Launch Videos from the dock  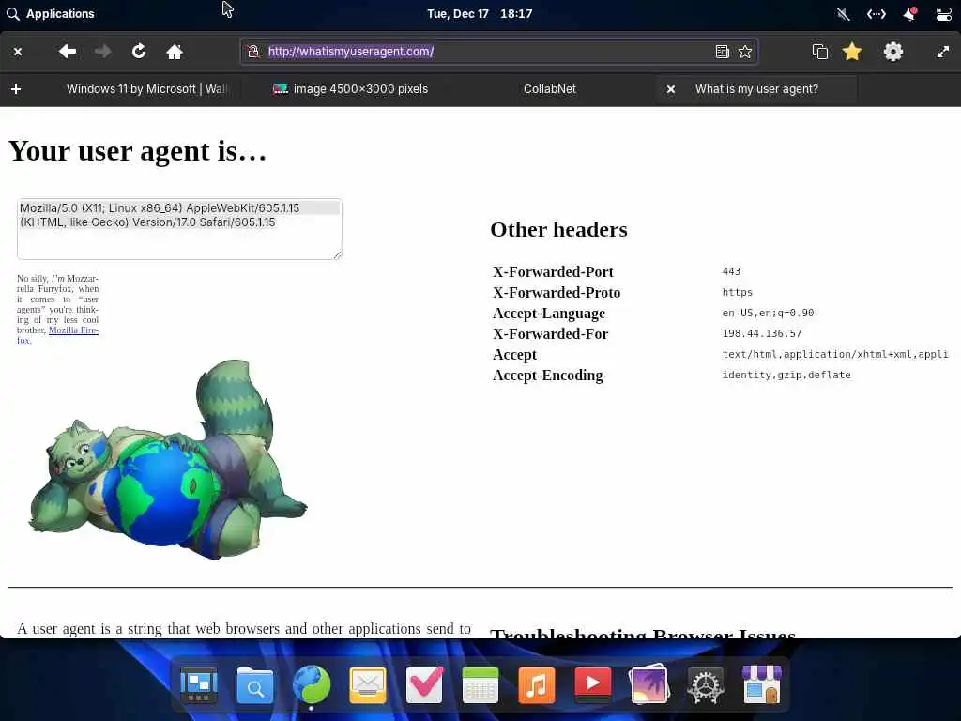[593, 684]
